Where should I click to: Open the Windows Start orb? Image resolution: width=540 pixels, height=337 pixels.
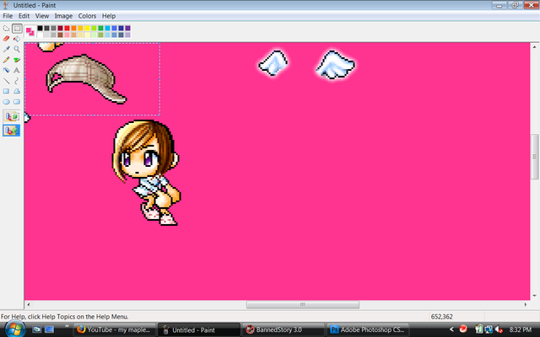[14, 329]
